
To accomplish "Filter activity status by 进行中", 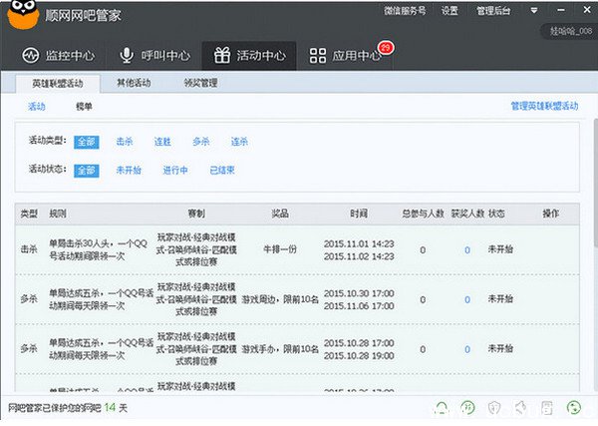I will pos(175,170).
